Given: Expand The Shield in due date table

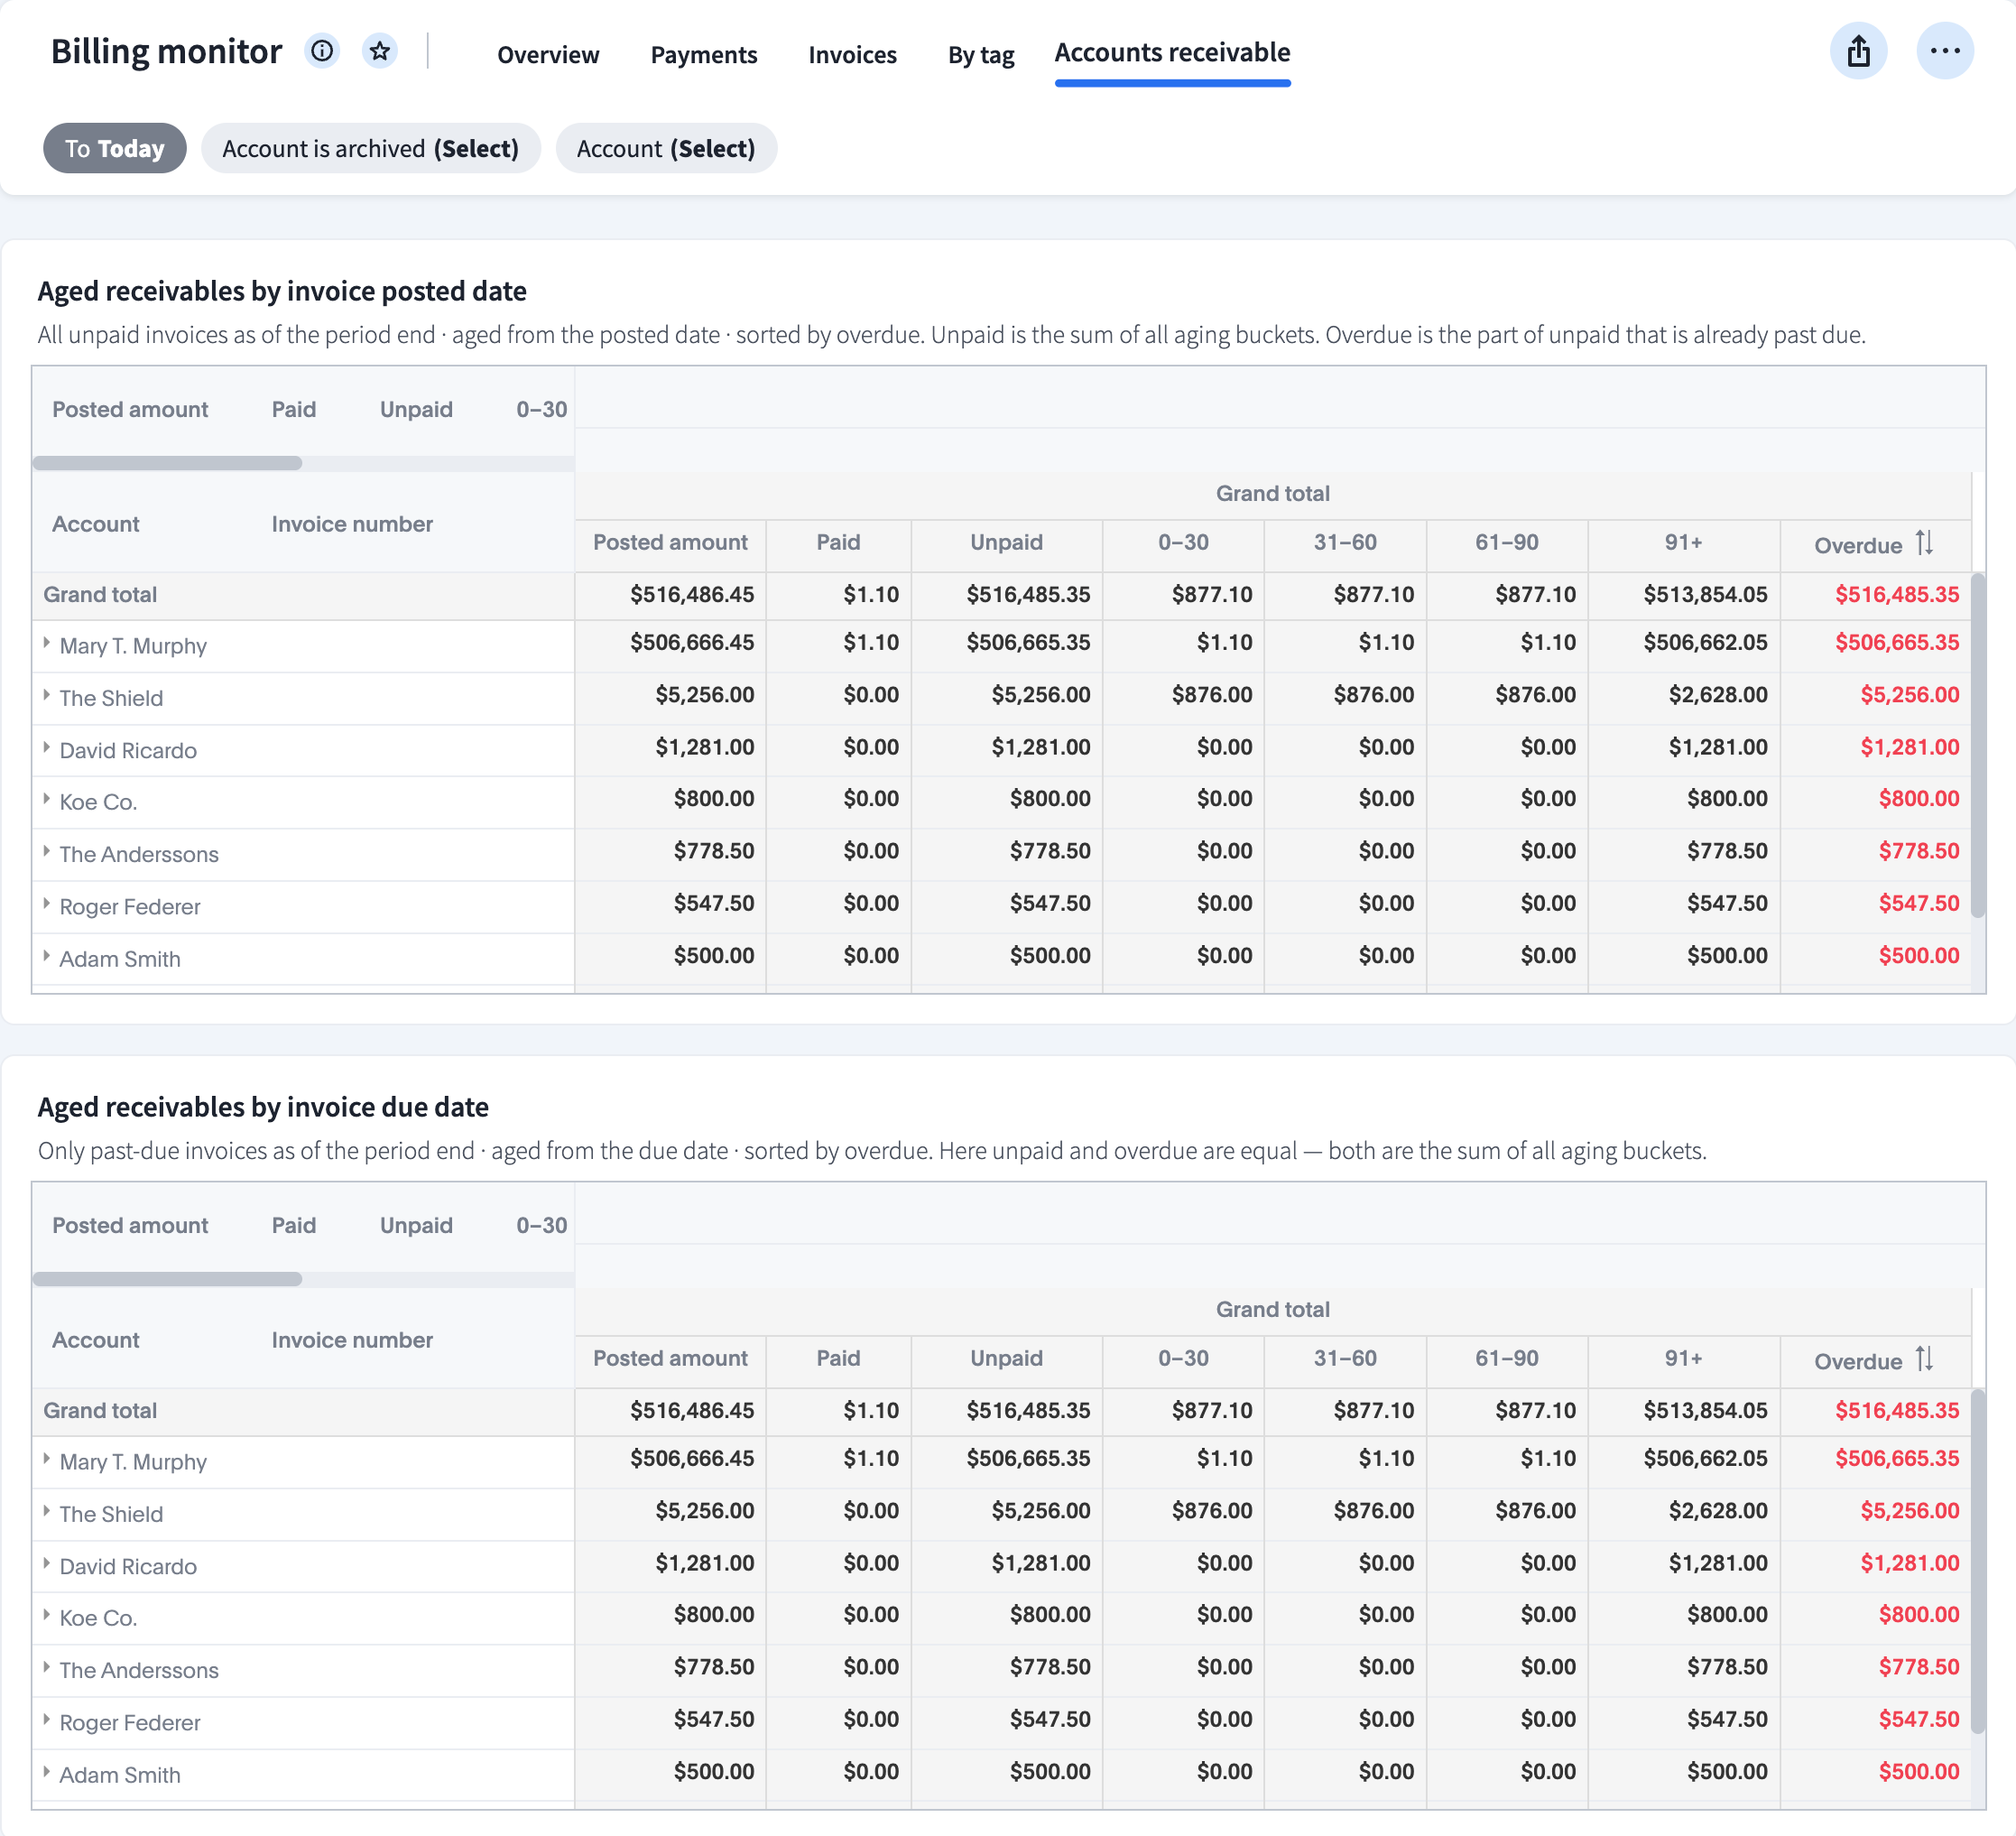Looking at the screenshot, I should [47, 1511].
